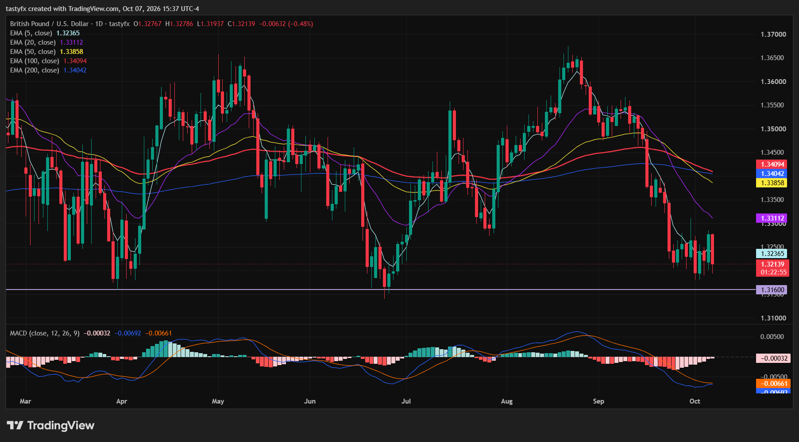Image resolution: width=799 pixels, height=442 pixels.
Task: Click the red 1.34094 EMA price tag
Action: point(772,164)
